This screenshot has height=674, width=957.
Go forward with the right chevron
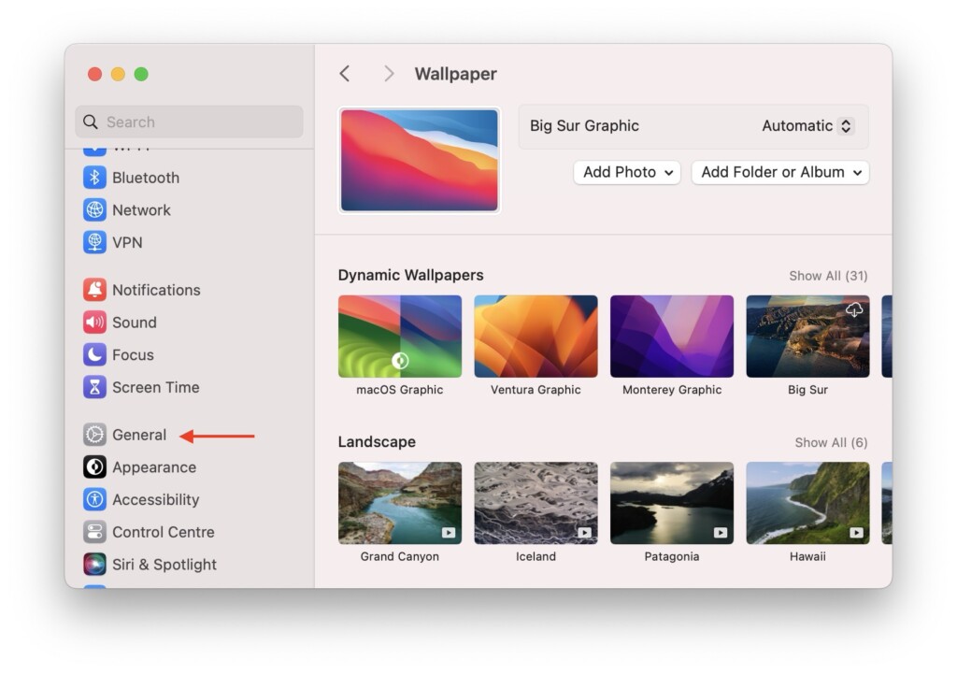(389, 74)
